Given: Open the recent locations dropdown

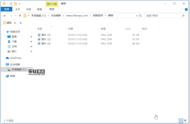Looking at the screenshot, I should point(16,16).
